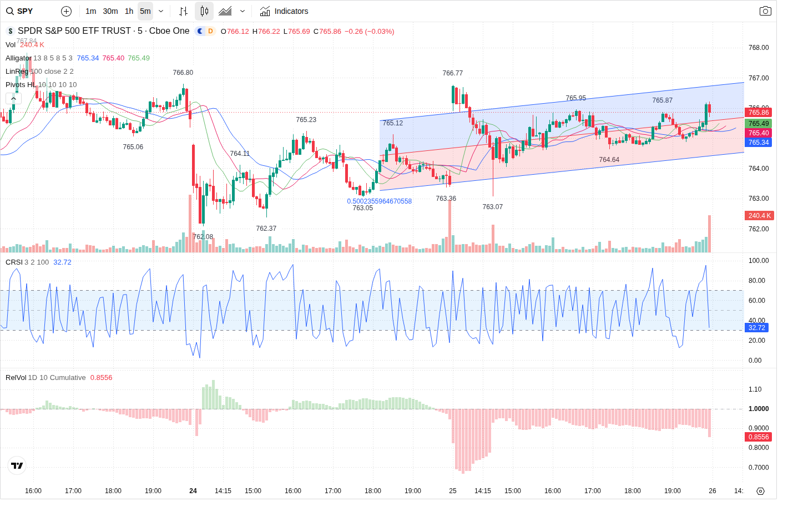Click the add symbol plus icon
Image resolution: width=788 pixels, height=527 pixels.
click(x=66, y=11)
